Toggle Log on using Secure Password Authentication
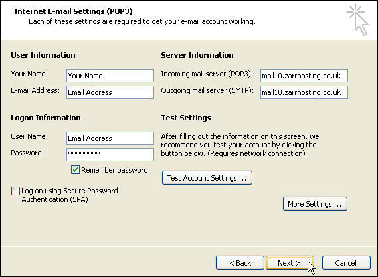 point(15,191)
